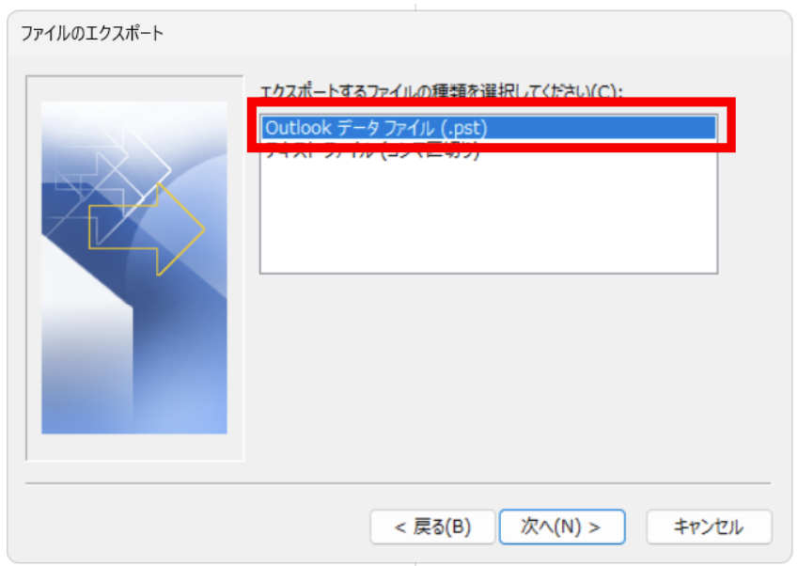Click the yellow arrow in wizard illustration
The image size is (798, 566).
point(148,229)
